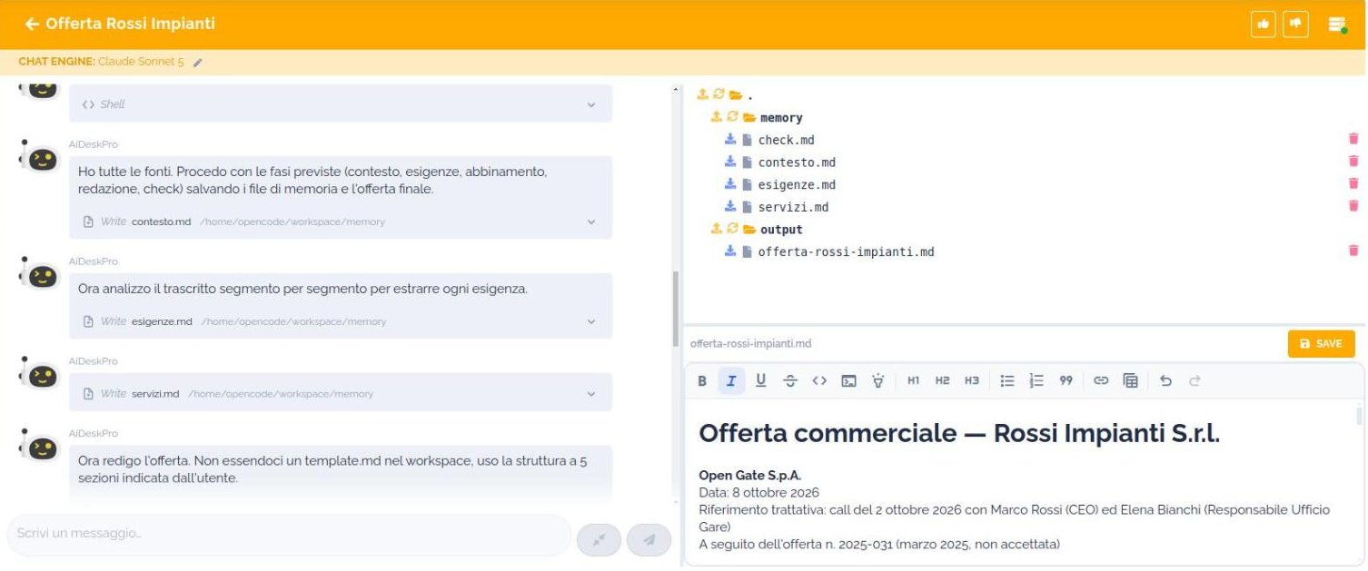Delete offerta-rossi-impianti.md with trash icon
Image resolution: width=1368 pixels, height=571 pixels.
coord(1353,251)
